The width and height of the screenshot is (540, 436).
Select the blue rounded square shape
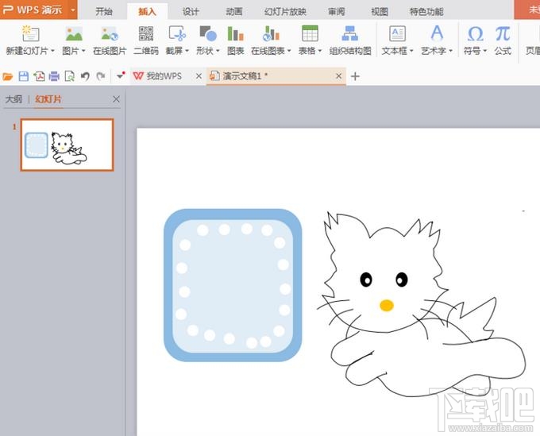pyautogui.click(x=233, y=285)
